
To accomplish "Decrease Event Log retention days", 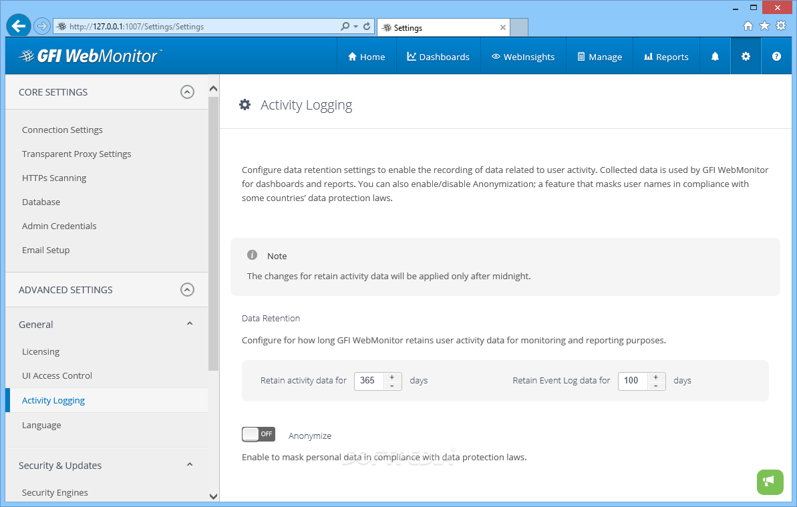I will [656, 385].
